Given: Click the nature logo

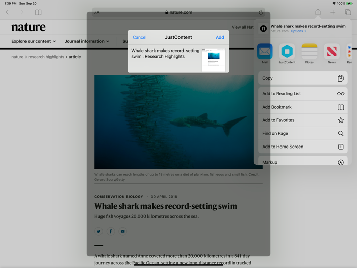Looking at the screenshot, I should click(29, 27).
